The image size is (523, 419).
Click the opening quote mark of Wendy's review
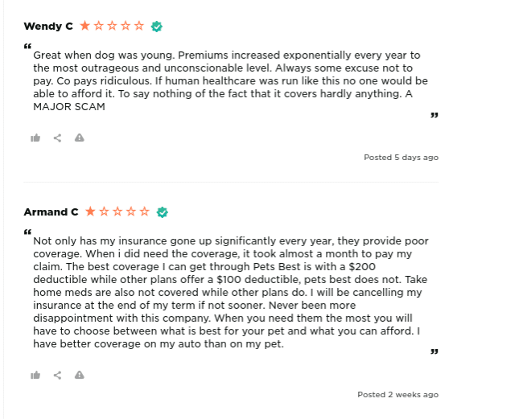pos(27,46)
